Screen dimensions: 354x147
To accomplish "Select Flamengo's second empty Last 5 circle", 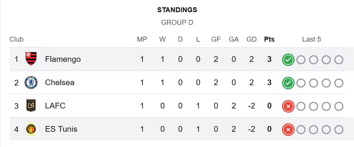I will (x=314, y=60).
